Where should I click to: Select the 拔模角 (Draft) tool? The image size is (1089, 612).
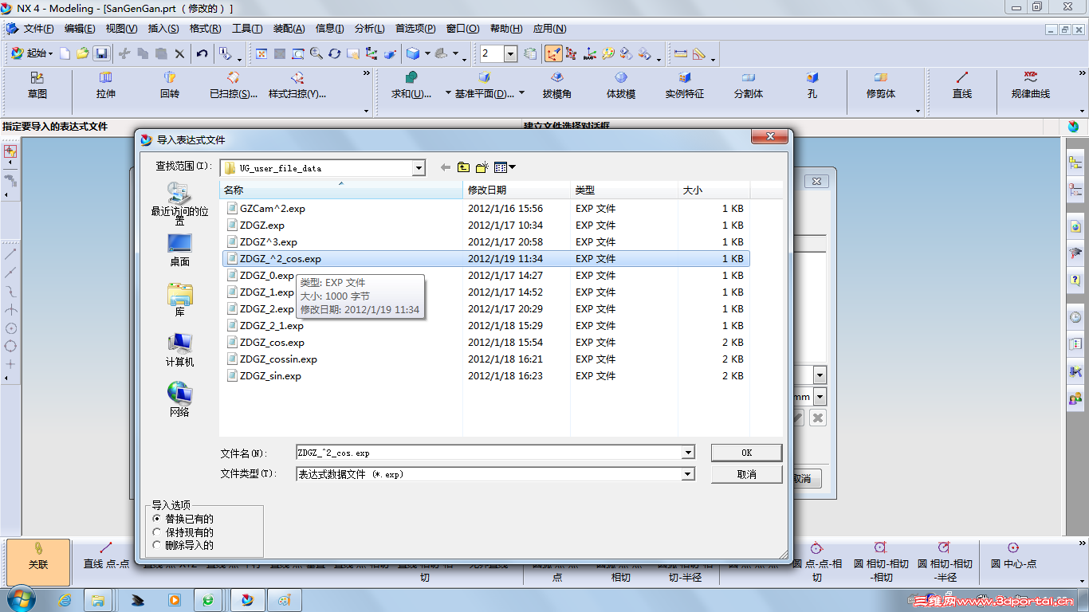click(557, 86)
